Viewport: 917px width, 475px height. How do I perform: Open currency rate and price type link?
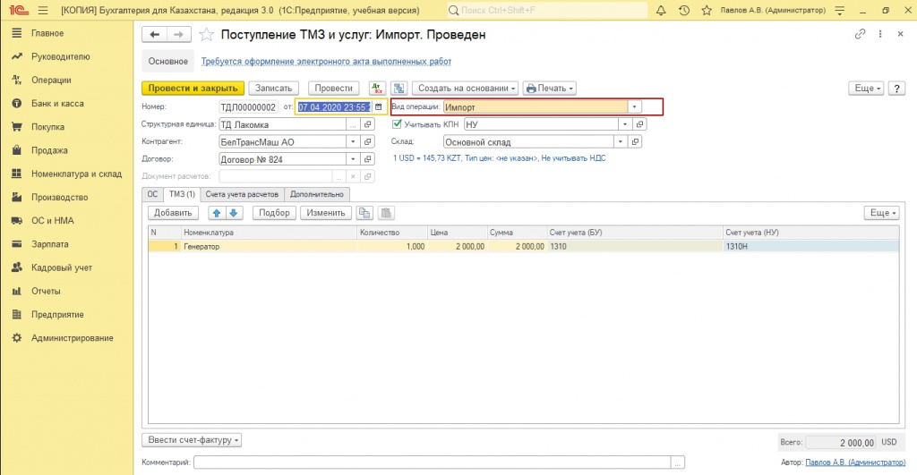500,158
